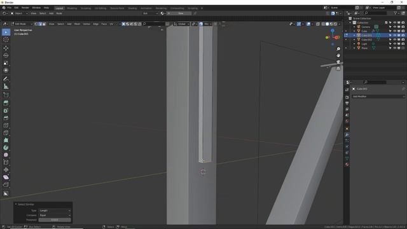The height and width of the screenshot is (229, 407).
Task: Select the Extrude Region tool
Action: [6, 103]
